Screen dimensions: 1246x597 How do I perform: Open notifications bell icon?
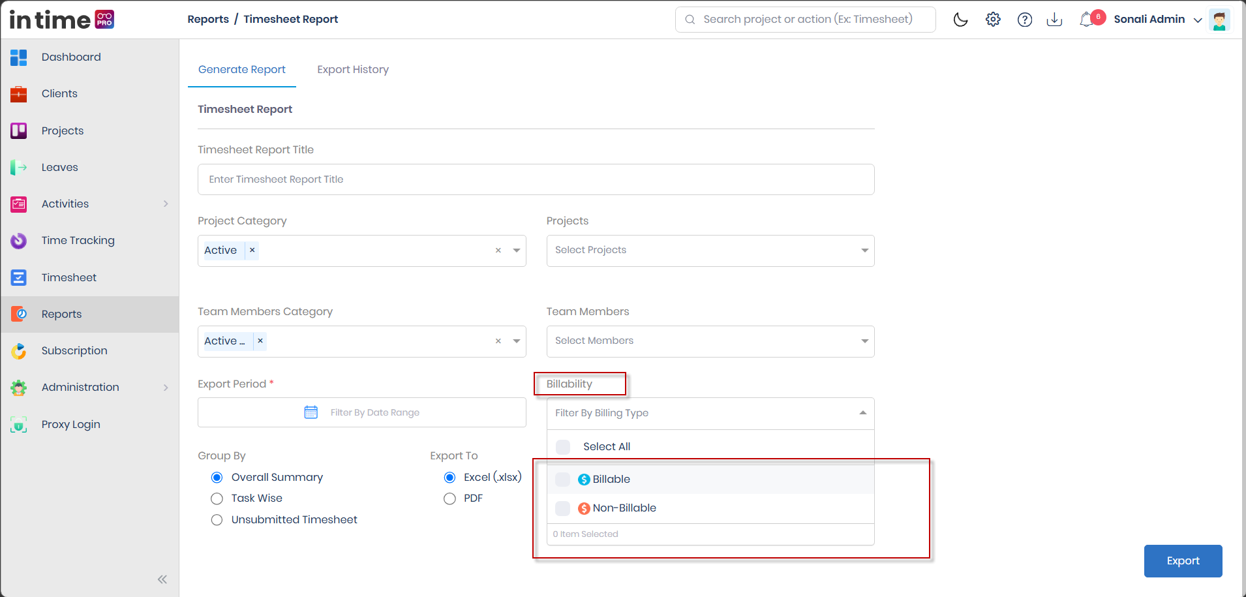[1087, 20]
